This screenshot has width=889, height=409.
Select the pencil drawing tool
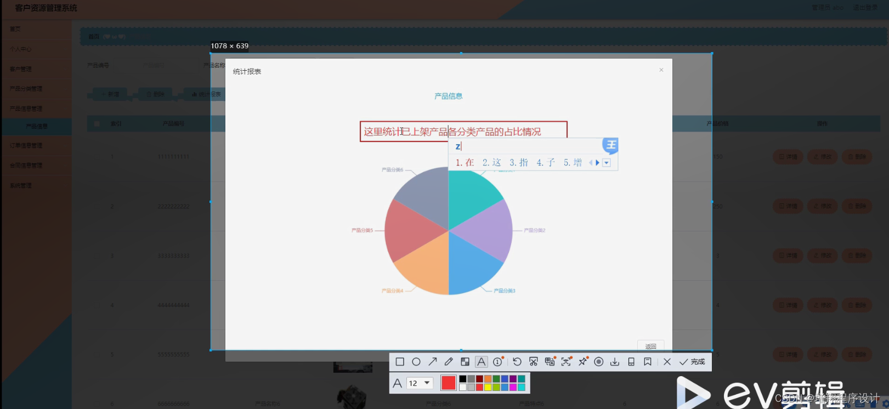point(449,362)
